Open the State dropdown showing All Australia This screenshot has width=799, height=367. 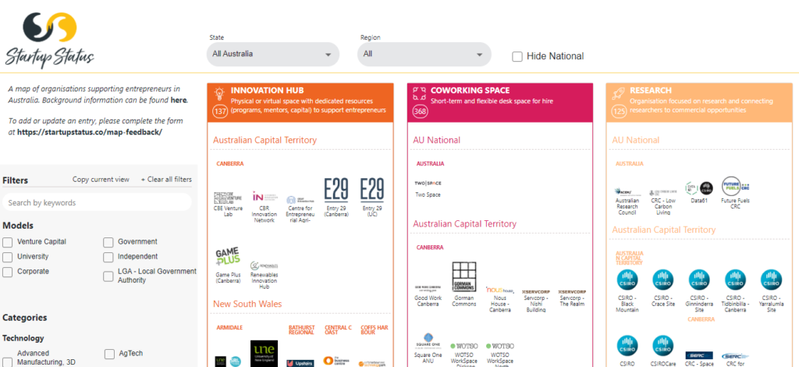coord(272,54)
